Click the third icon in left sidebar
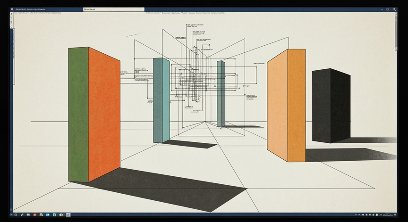The height and width of the screenshot is (222, 408). coord(12,22)
